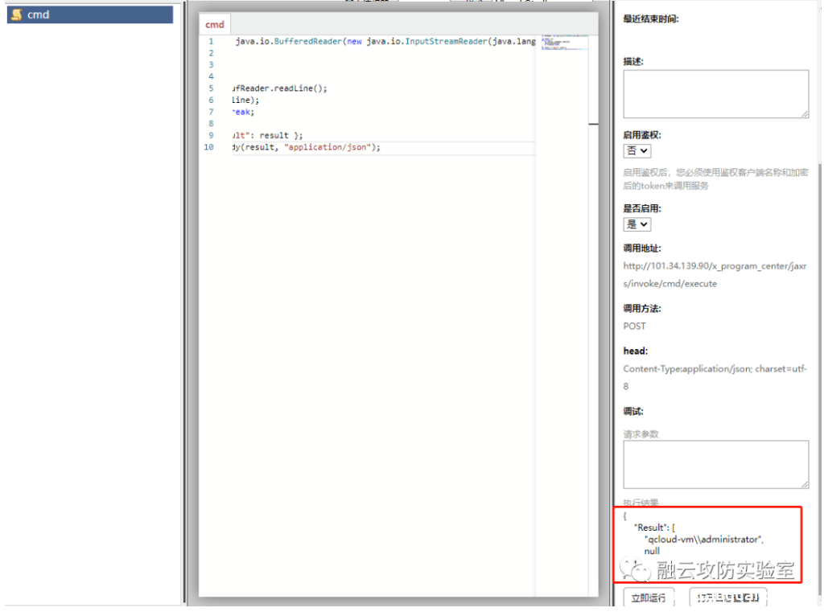Click the "Result": [ line in execution output
Viewport: 824px width, 612px height.
click(x=654, y=528)
